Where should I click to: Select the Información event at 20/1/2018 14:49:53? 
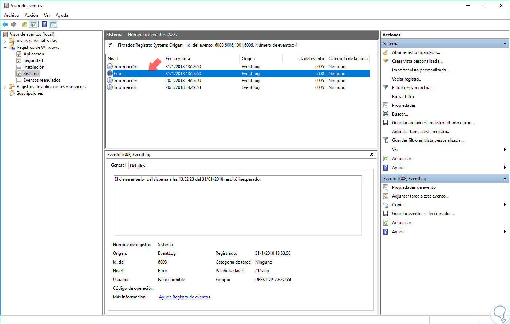[x=238, y=87]
